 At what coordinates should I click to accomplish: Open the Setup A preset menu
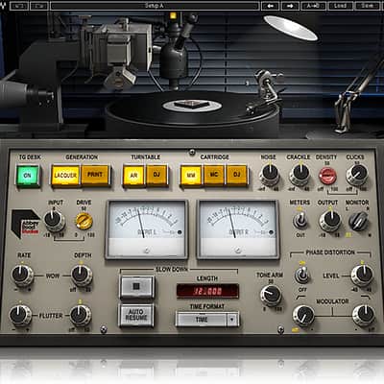point(155,6)
